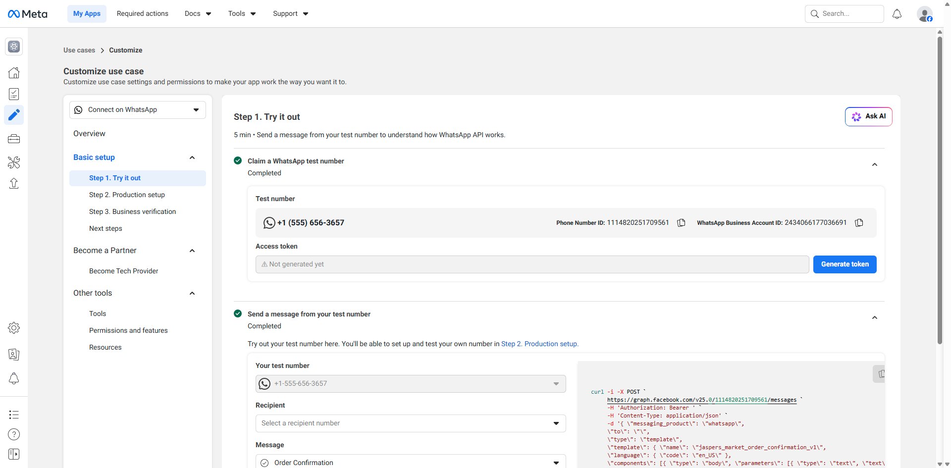Open the notifications bell in top bar
Screen dimensions: 951x468
[897, 14]
